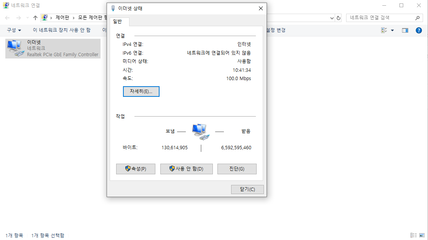Open the 구성 organize dropdown menu
Screen dimensions: 428x240
[x=14, y=30]
